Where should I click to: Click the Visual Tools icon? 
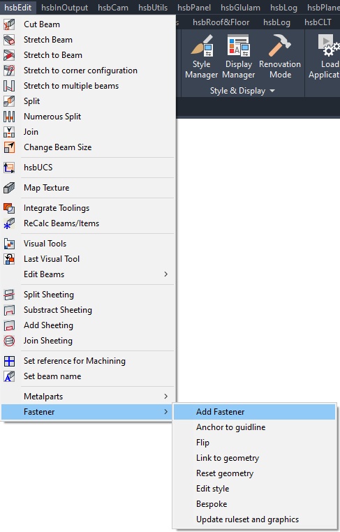[9, 244]
